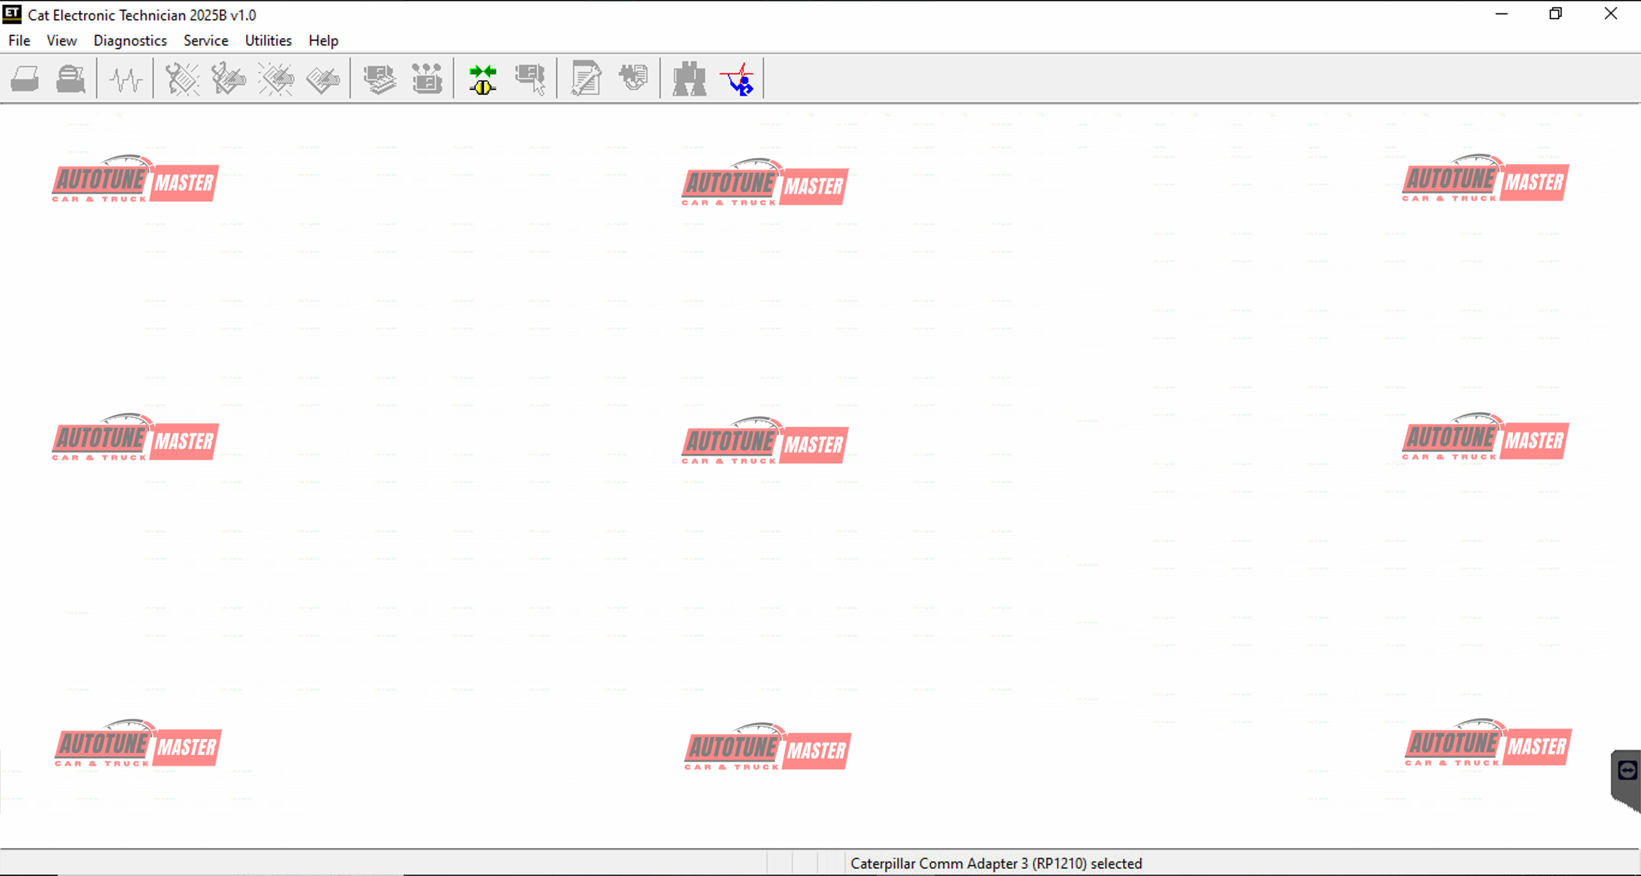Open the Help menu
The height and width of the screenshot is (876, 1641).
click(323, 41)
